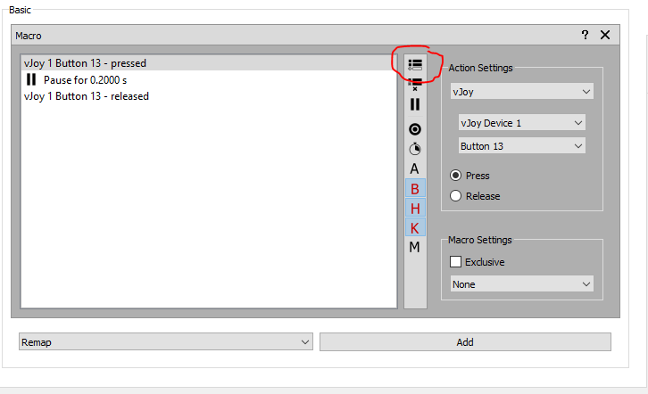The height and width of the screenshot is (394, 648).
Task: Select 'Pause for 0.2000 s' row
Action: 209,79
